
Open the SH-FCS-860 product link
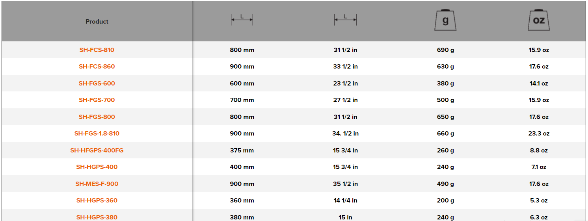(x=97, y=67)
